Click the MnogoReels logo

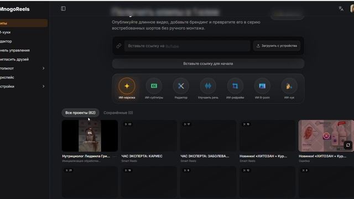15,9
